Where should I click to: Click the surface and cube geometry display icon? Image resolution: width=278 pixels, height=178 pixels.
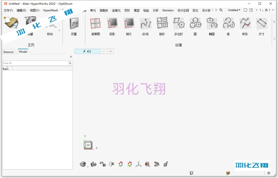[x=103, y=164]
